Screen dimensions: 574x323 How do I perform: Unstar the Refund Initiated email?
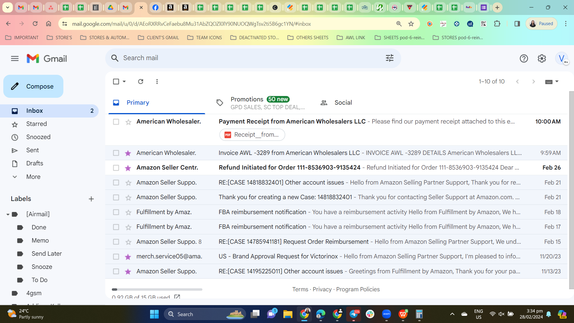128,168
